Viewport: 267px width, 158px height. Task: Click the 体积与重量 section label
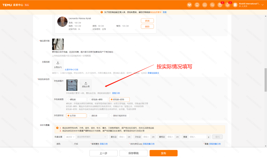pyautogui.click(x=45, y=125)
